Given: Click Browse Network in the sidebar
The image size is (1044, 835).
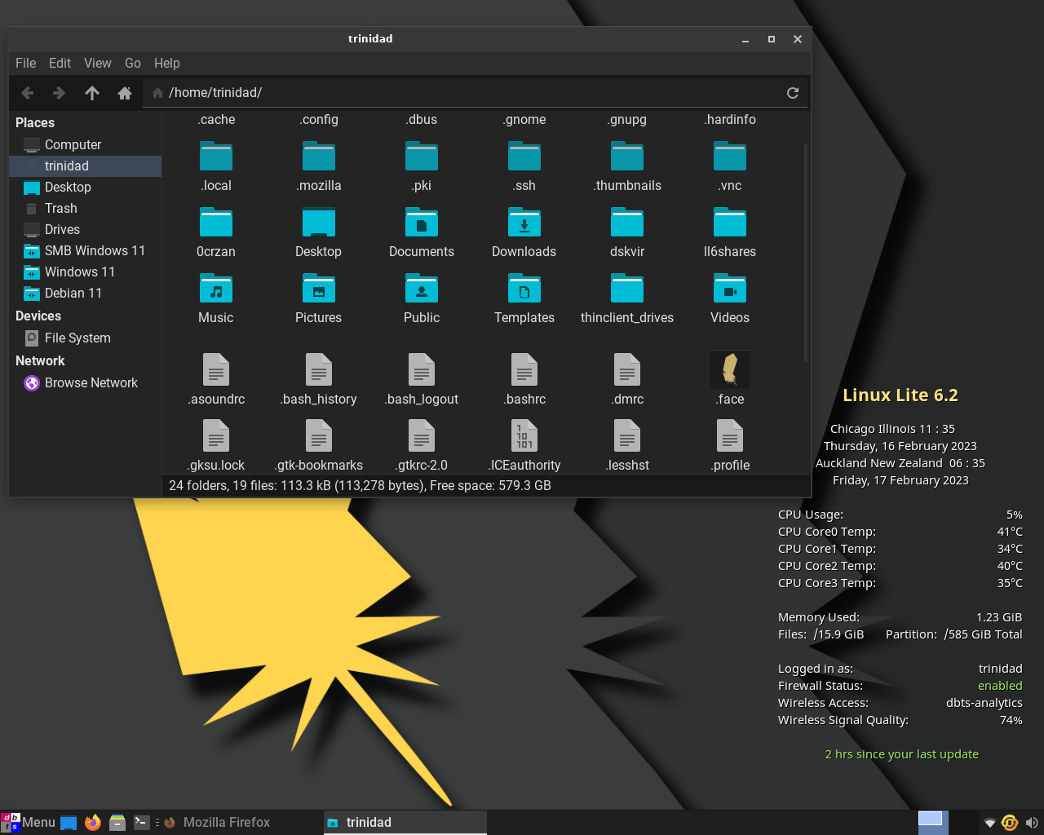Looking at the screenshot, I should point(86,382).
